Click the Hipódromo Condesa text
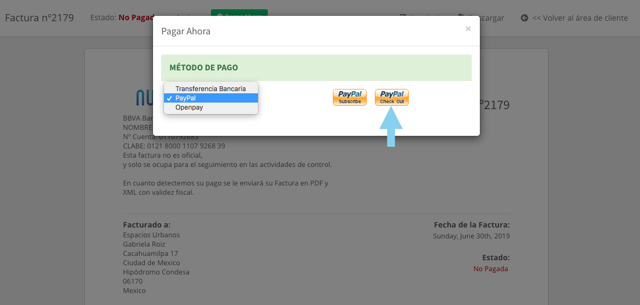The height and width of the screenshot is (305, 640). 156,272
